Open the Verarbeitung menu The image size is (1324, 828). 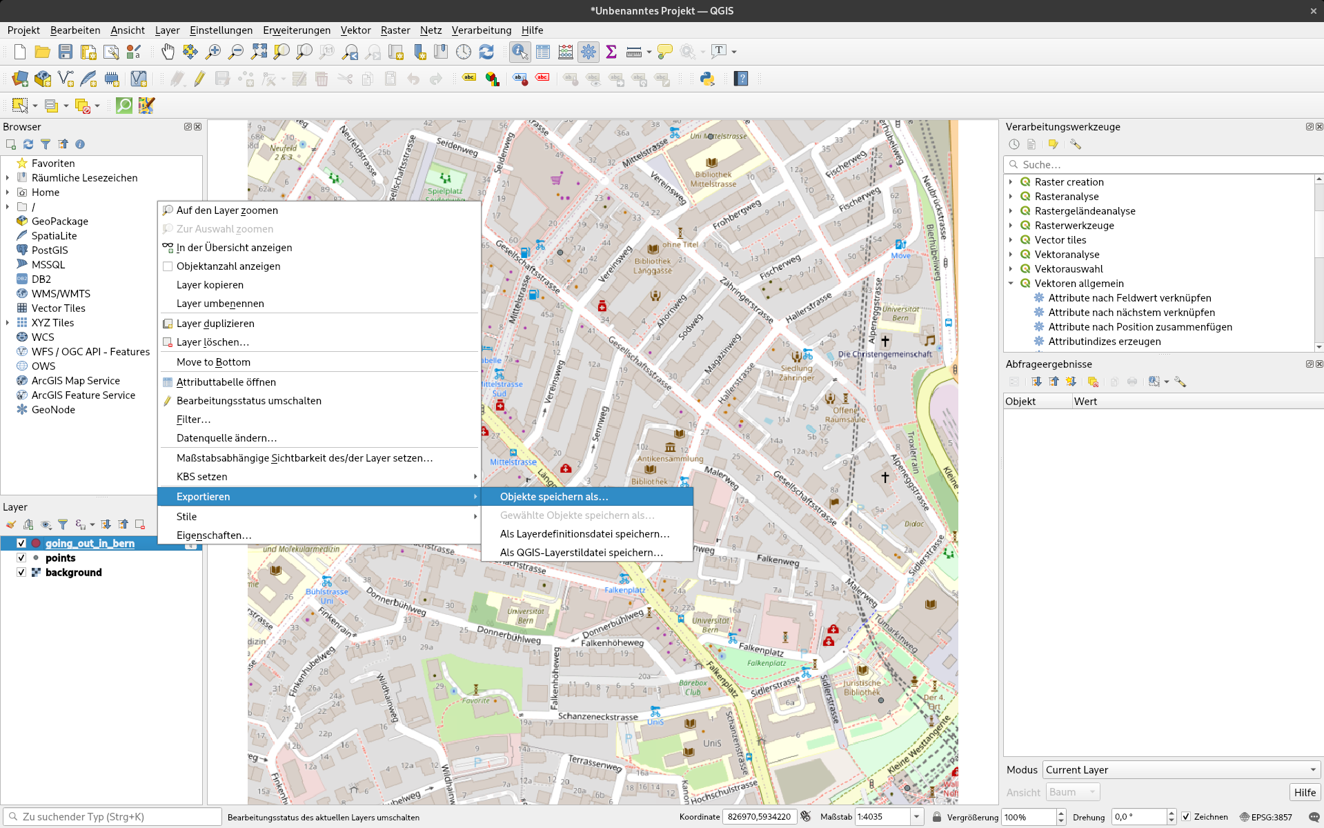coord(481,30)
